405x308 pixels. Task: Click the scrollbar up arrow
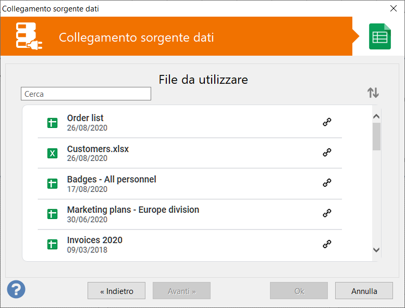376,116
